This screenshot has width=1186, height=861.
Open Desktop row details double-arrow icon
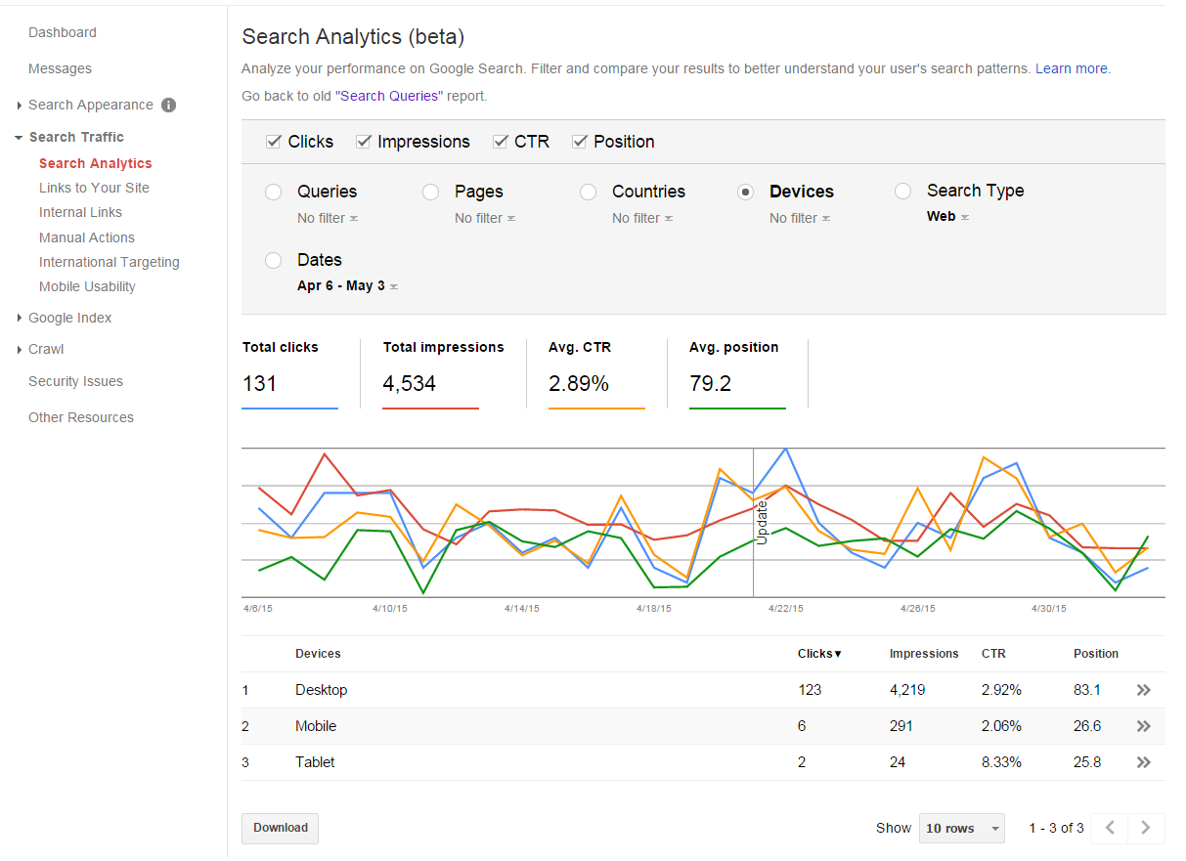(x=1143, y=690)
